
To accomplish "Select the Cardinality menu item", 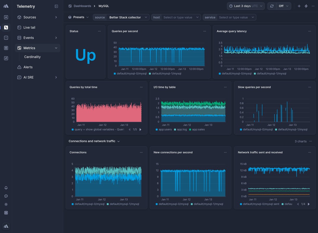I will (32, 57).
